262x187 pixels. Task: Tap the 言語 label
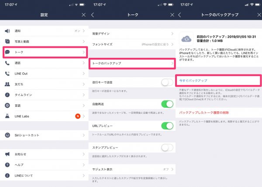(x=17, y=106)
